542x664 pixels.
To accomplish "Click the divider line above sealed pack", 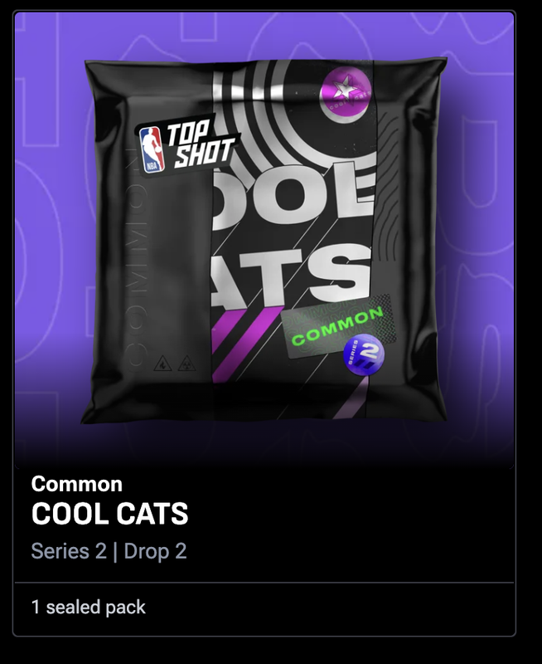I will click(264, 583).
